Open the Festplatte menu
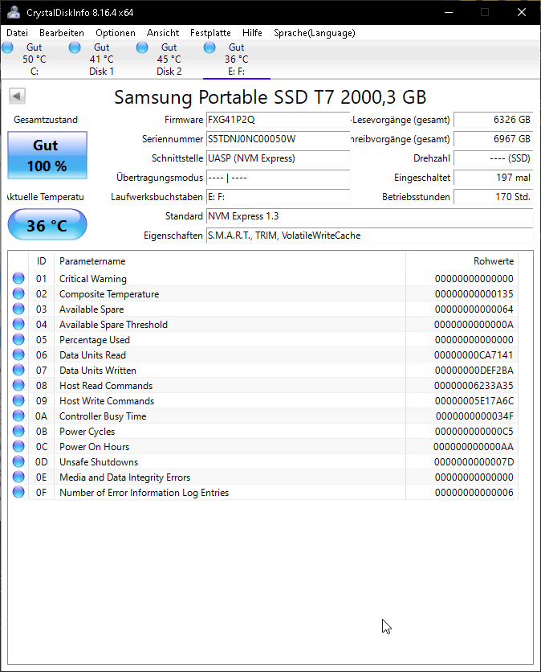Screen dimensions: 541x672 [x=210, y=33]
